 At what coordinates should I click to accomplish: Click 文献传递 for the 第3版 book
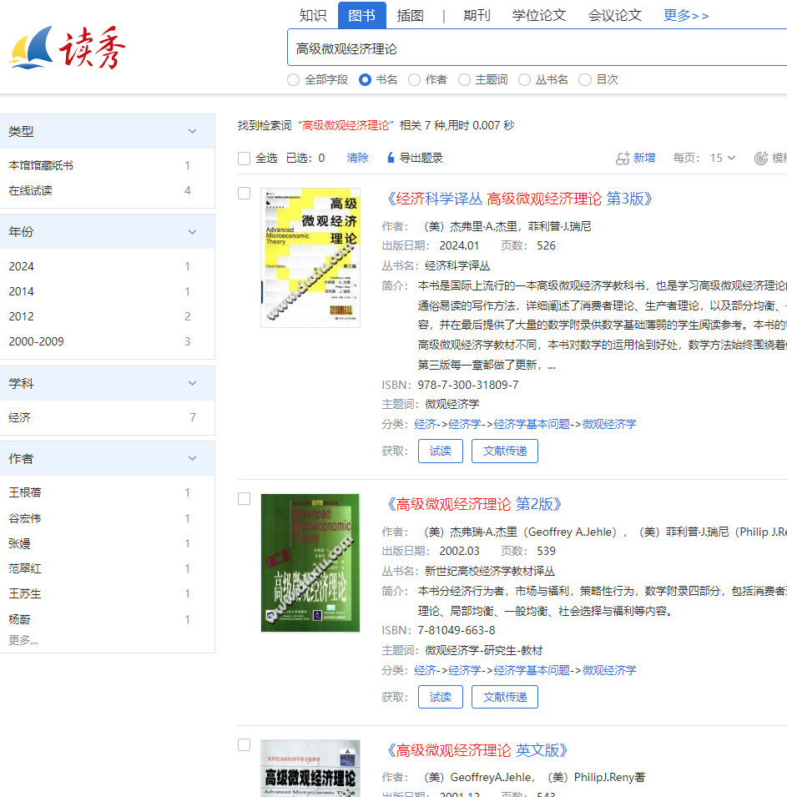pyautogui.click(x=505, y=451)
